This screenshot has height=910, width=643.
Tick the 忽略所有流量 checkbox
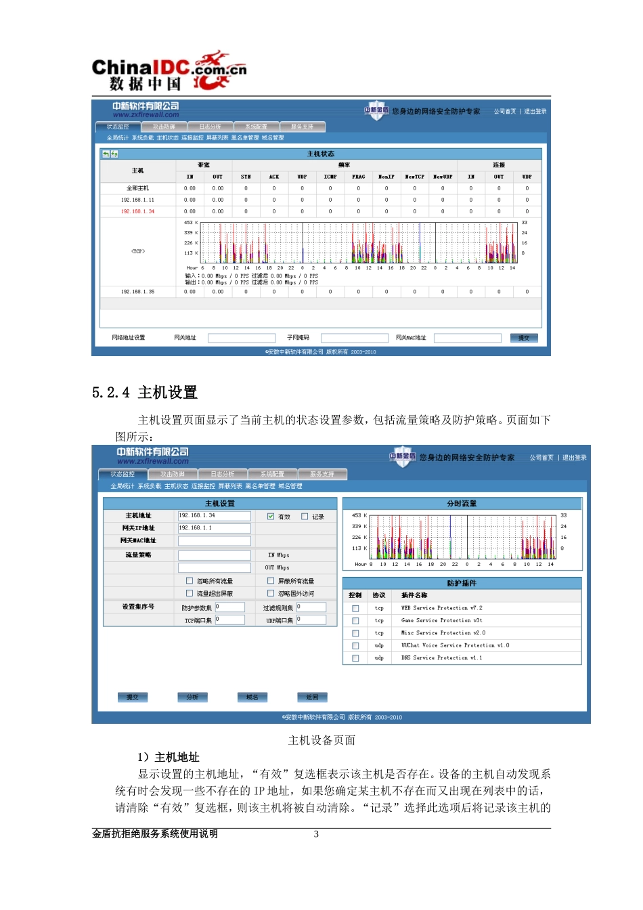(190, 580)
